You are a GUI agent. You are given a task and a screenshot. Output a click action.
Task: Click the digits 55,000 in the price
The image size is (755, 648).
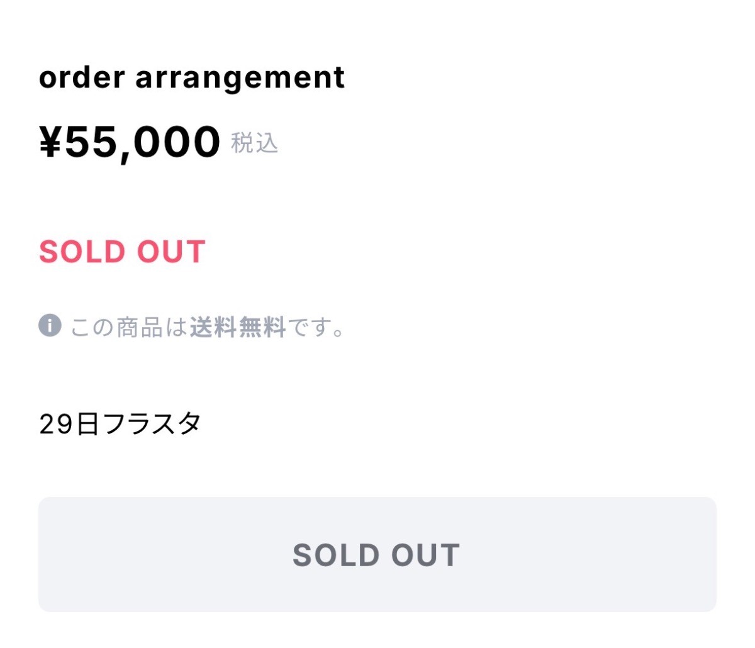[143, 142]
